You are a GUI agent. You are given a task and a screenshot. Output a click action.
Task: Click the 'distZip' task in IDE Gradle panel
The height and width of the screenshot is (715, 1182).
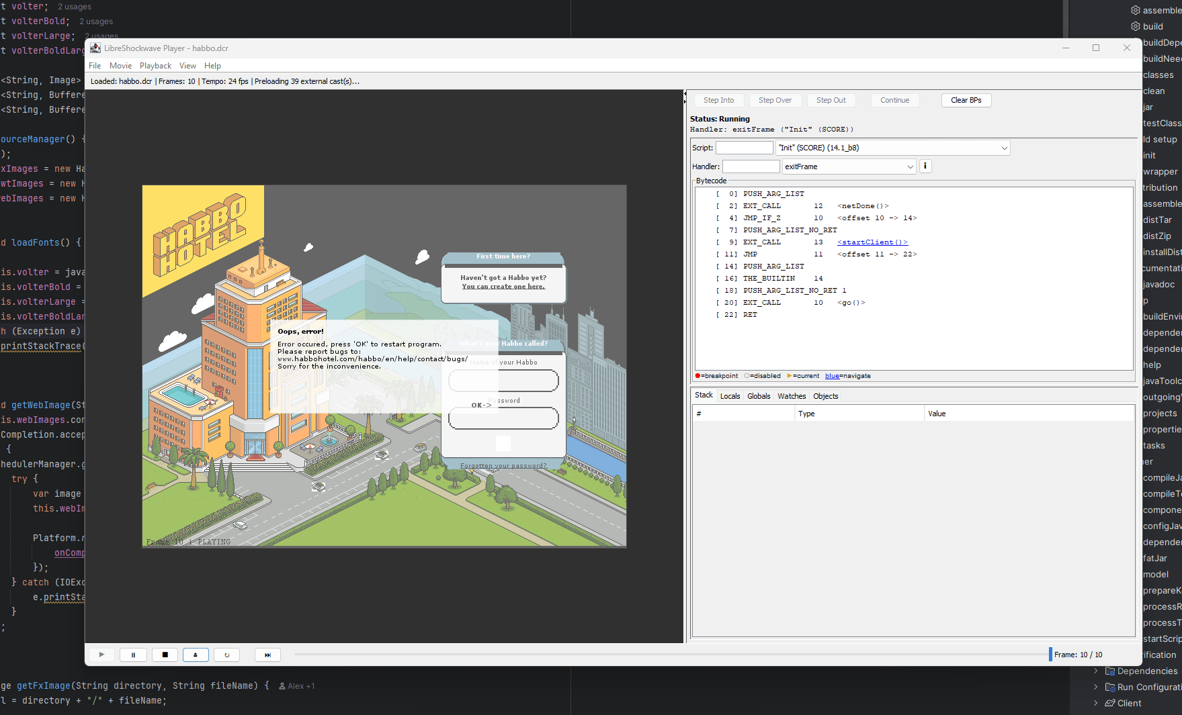click(x=1157, y=236)
